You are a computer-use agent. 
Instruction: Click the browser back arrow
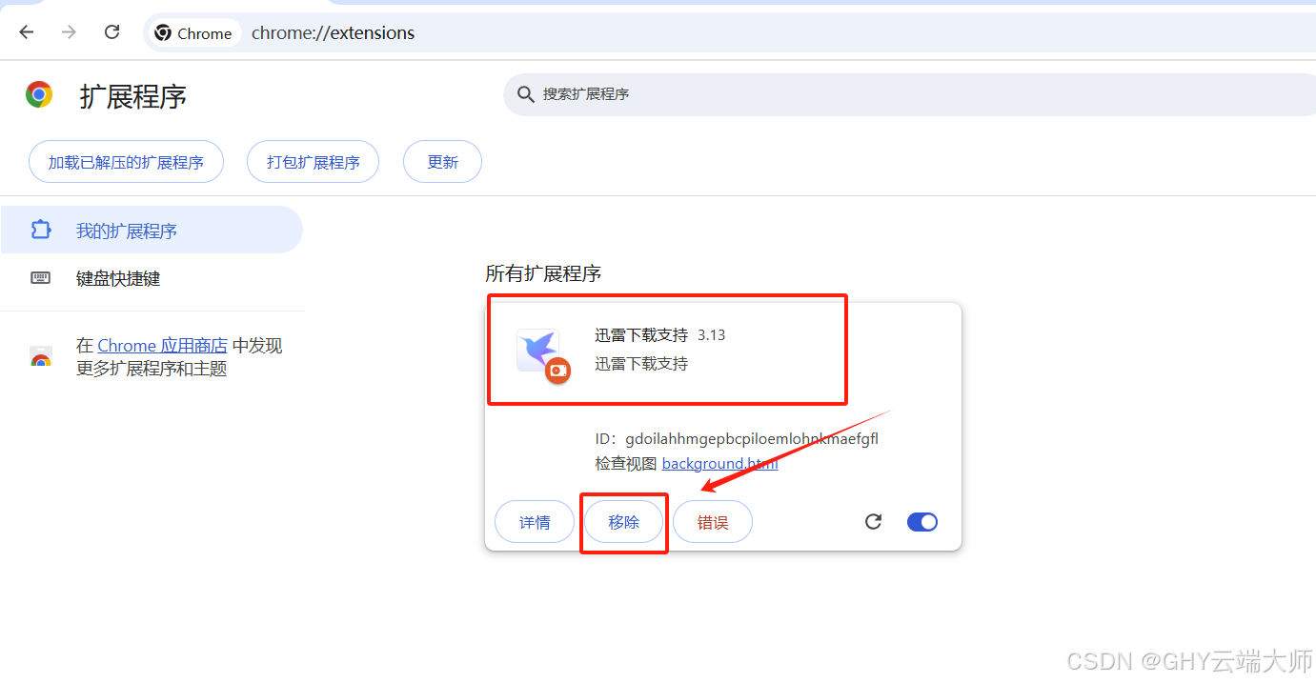click(27, 32)
